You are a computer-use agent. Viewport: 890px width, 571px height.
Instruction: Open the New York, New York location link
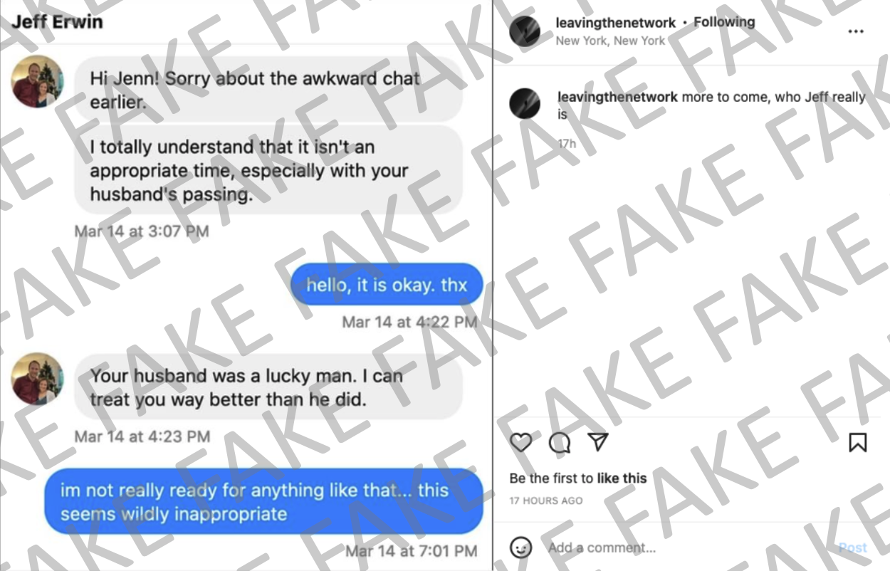pyautogui.click(x=610, y=41)
